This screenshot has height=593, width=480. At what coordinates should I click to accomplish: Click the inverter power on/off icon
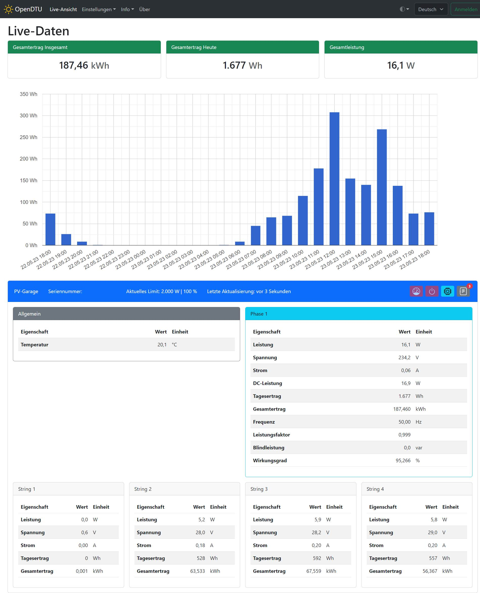point(432,291)
